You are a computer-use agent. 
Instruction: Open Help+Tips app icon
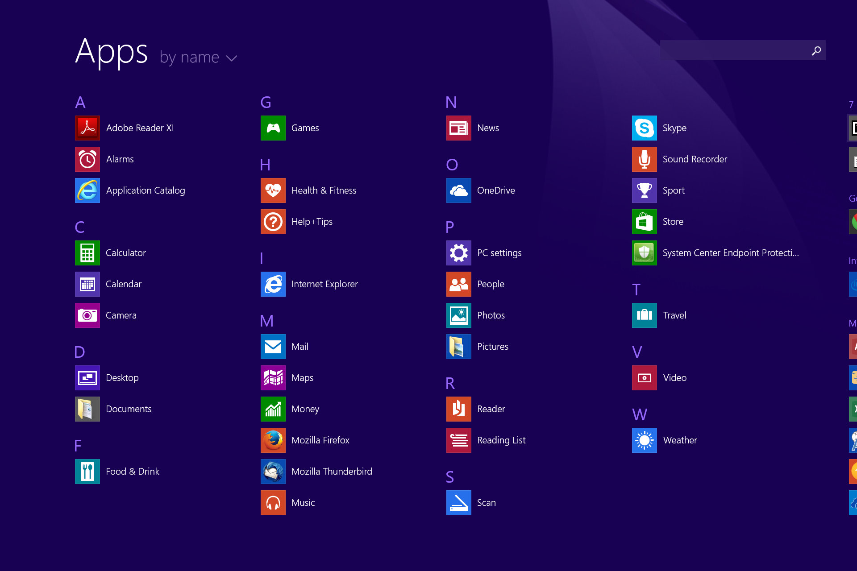(x=273, y=222)
